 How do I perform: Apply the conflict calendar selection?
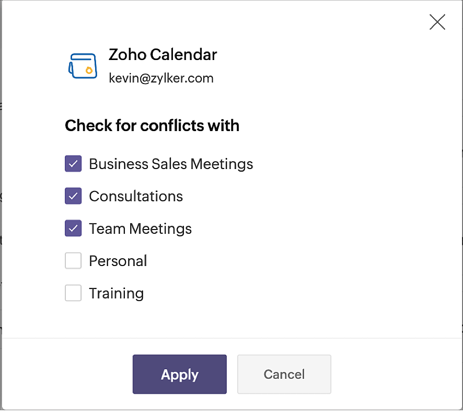[x=180, y=375]
